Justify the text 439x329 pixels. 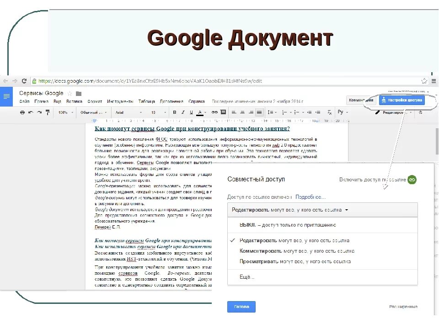click(x=260, y=112)
